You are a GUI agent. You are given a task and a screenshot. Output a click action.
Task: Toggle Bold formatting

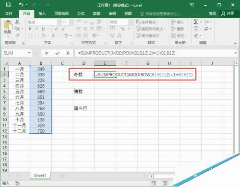30,29
